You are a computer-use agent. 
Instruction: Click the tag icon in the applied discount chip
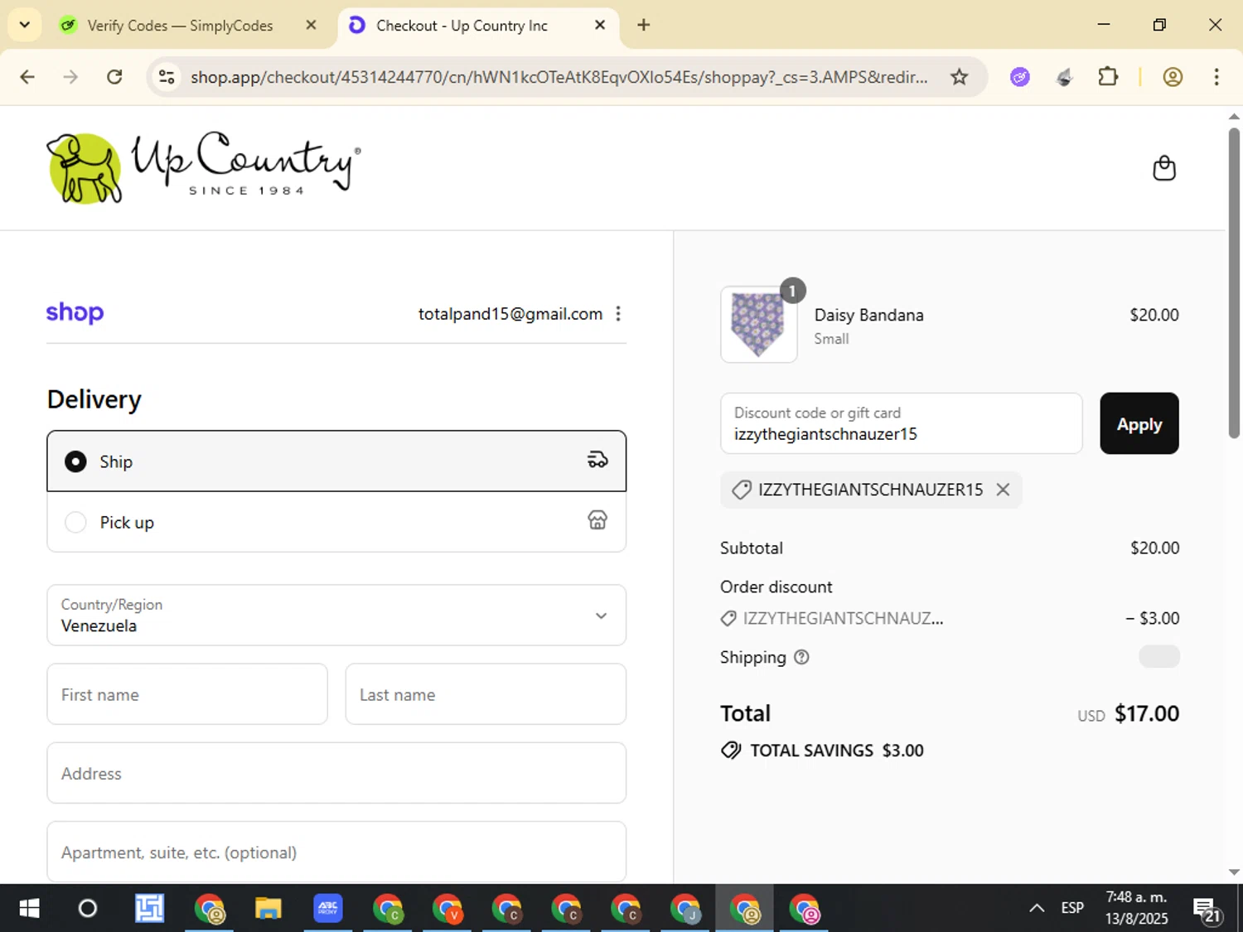[742, 490]
